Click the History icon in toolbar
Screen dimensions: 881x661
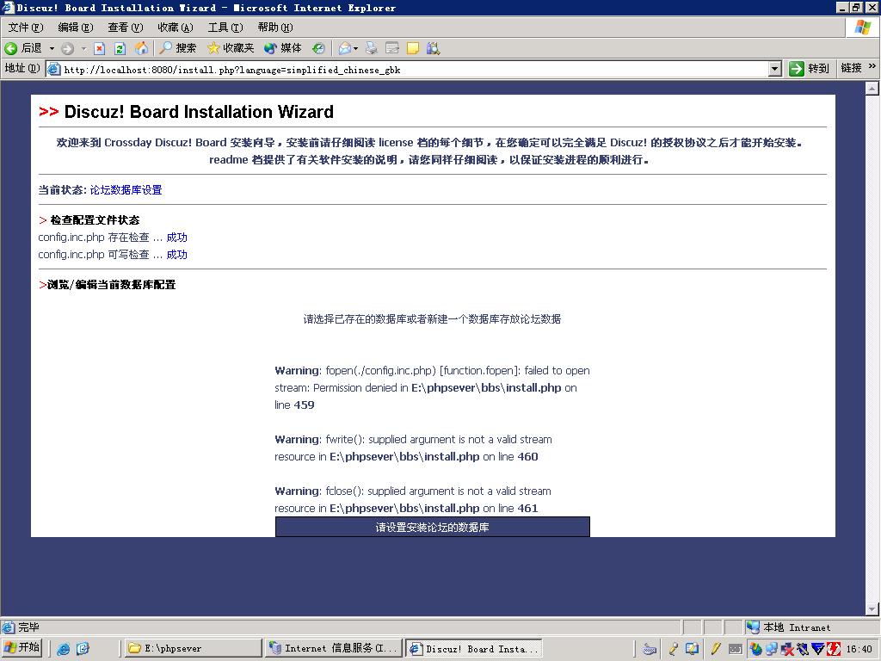318,48
